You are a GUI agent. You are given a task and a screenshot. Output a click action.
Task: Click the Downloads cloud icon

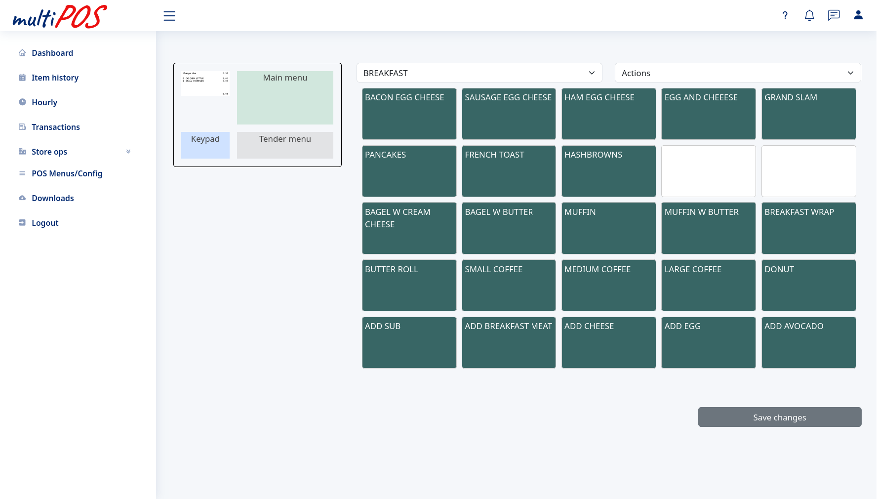coord(22,198)
